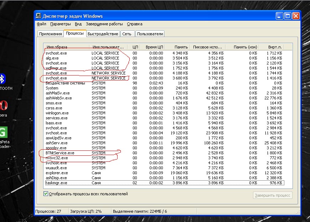The width and height of the screenshot is (310, 222).
Task: Open the Bluetooth desktop shortcut icon
Action: click(2, 79)
